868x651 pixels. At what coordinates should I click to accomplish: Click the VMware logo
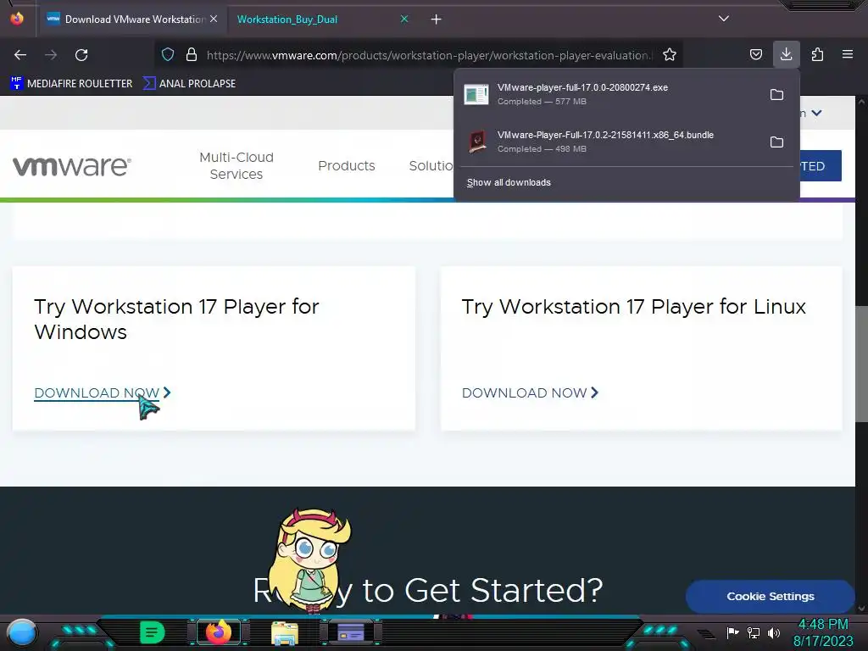(72, 166)
